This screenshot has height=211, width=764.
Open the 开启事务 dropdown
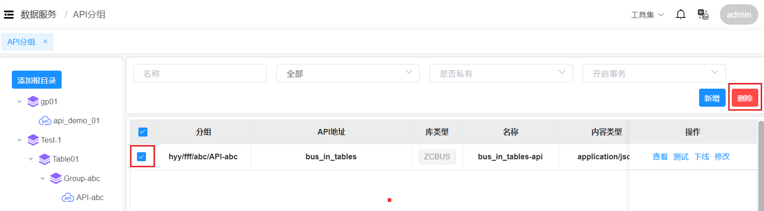(x=654, y=73)
